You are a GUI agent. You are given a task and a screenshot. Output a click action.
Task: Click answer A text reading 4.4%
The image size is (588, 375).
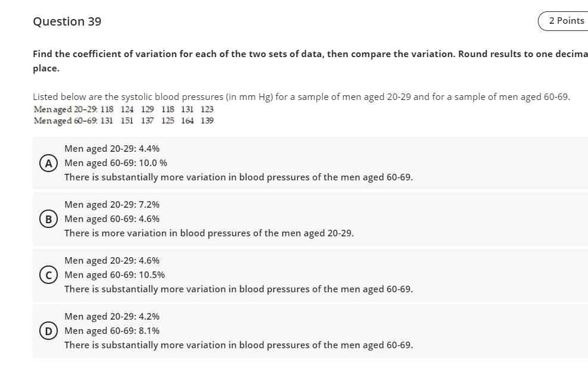111,149
